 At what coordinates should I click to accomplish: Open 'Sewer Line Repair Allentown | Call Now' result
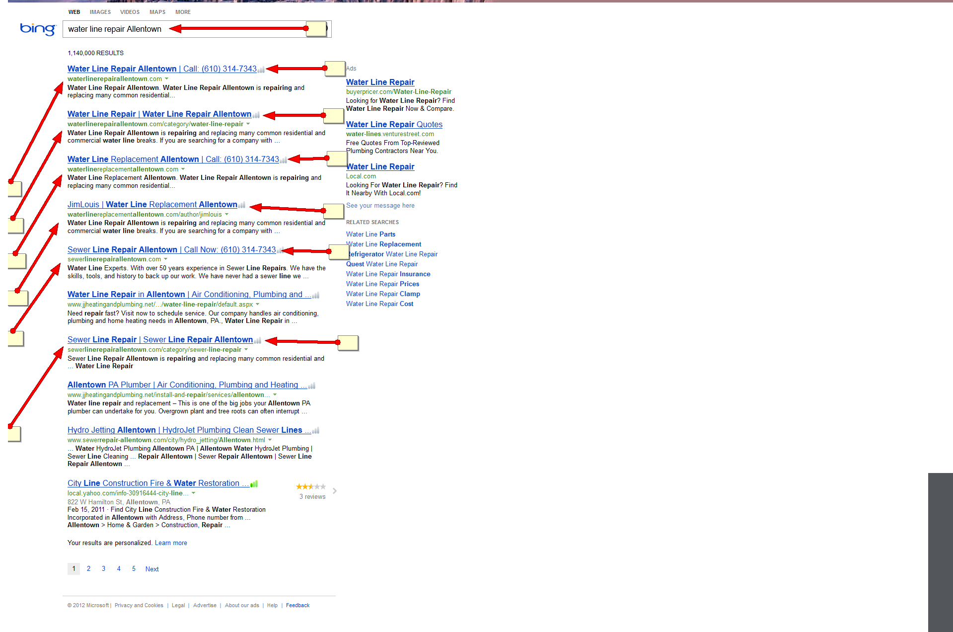pyautogui.click(x=172, y=250)
